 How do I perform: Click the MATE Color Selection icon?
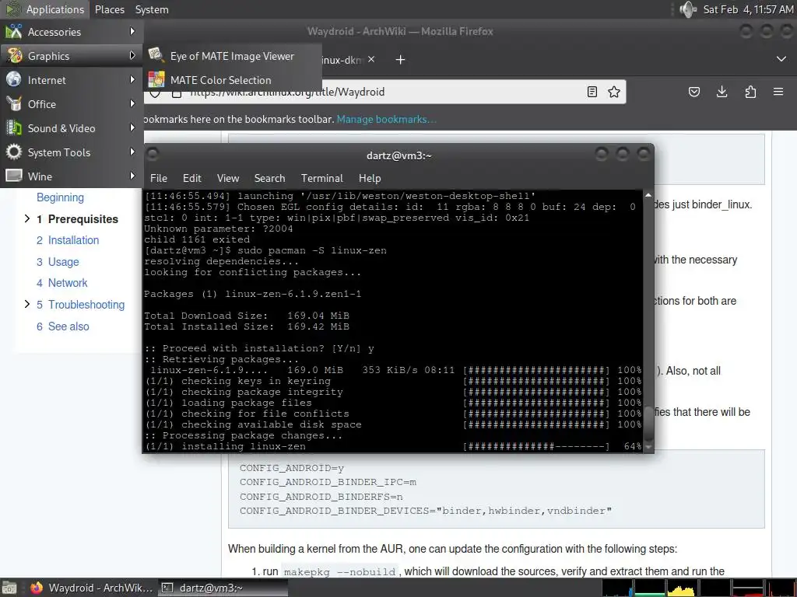click(156, 79)
